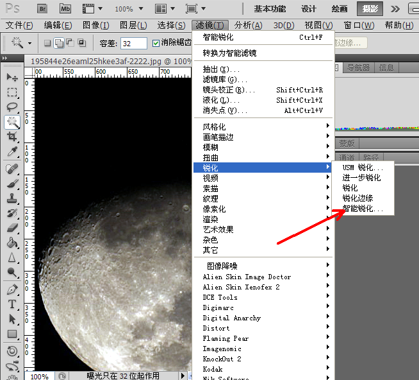
Task: Open the screen mode icon
Action: (192, 9)
